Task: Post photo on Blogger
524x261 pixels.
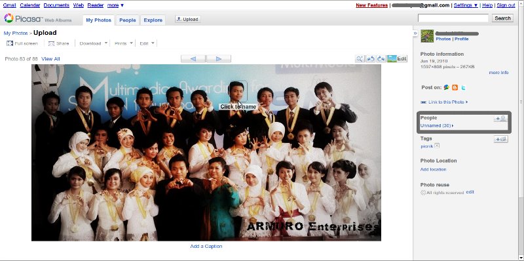Action: tap(455, 87)
